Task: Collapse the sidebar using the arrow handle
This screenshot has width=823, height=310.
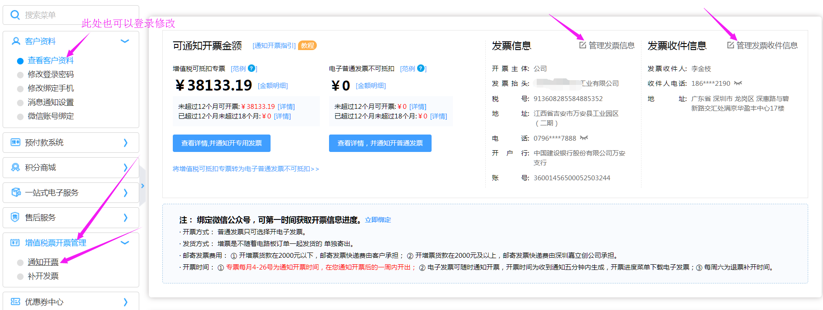Action: pyautogui.click(x=142, y=186)
